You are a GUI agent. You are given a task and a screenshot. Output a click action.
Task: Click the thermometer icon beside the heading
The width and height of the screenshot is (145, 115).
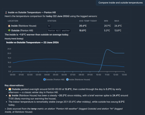coord(6,13)
